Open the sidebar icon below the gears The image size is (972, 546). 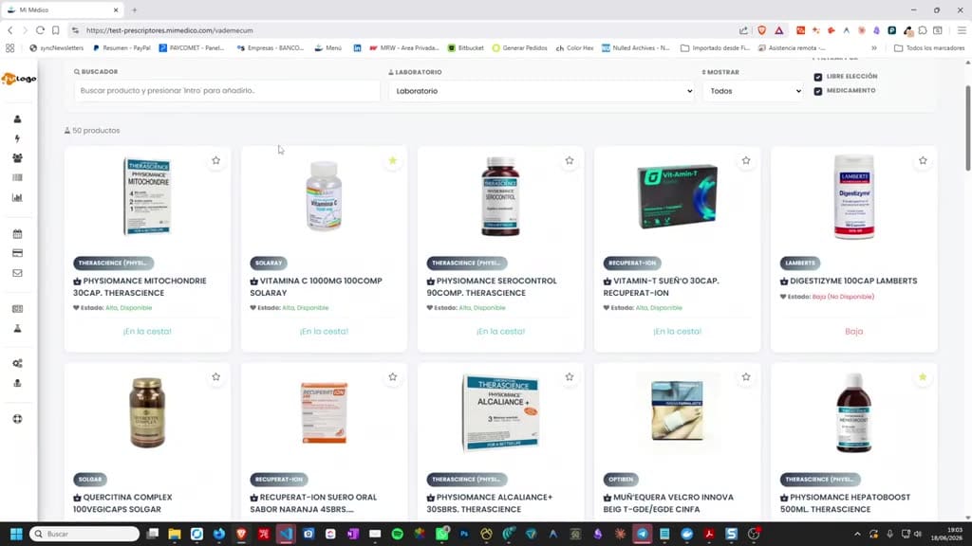click(17, 383)
